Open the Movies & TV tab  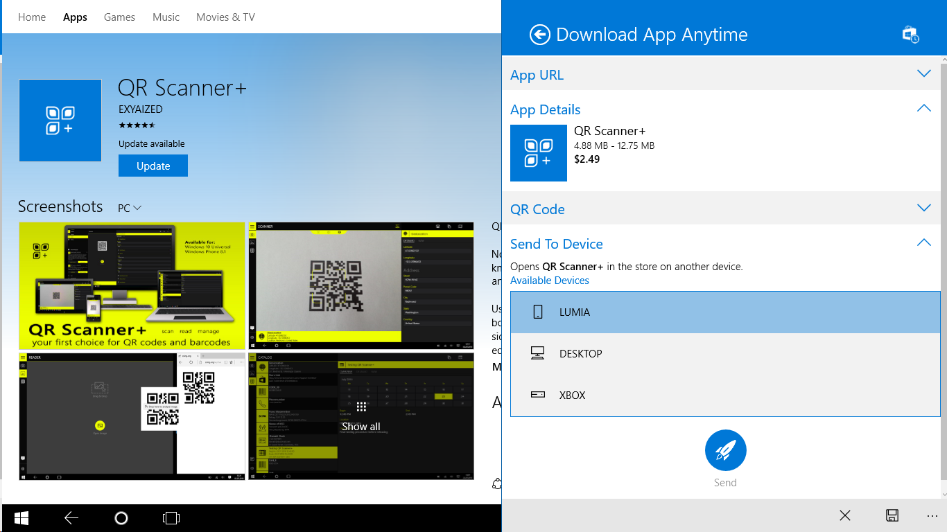tap(225, 17)
